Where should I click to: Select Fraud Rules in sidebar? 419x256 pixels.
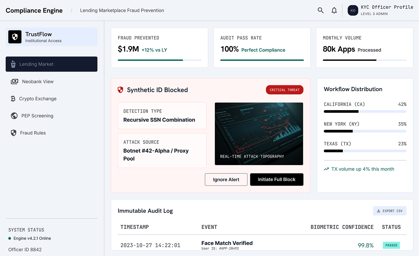point(51,133)
